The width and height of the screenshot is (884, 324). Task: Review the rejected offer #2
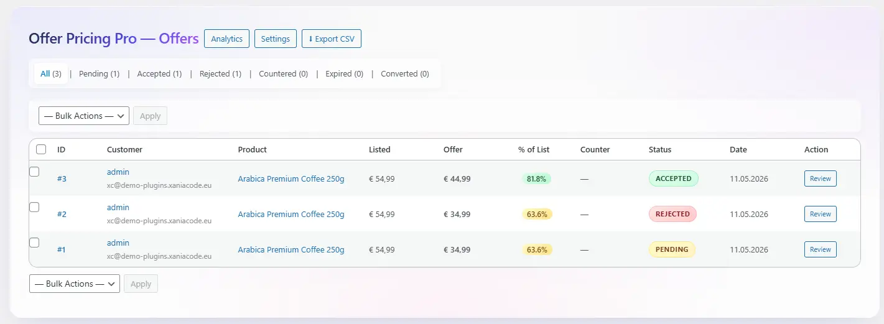821,214
